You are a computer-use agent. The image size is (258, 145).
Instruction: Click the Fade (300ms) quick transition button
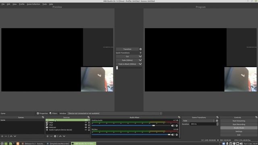click(x=127, y=60)
